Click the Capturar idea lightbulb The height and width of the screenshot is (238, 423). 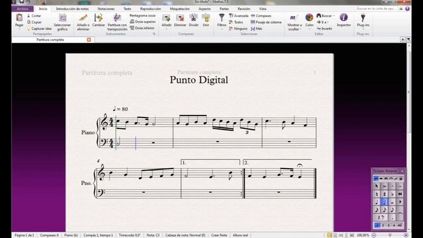click(39, 28)
